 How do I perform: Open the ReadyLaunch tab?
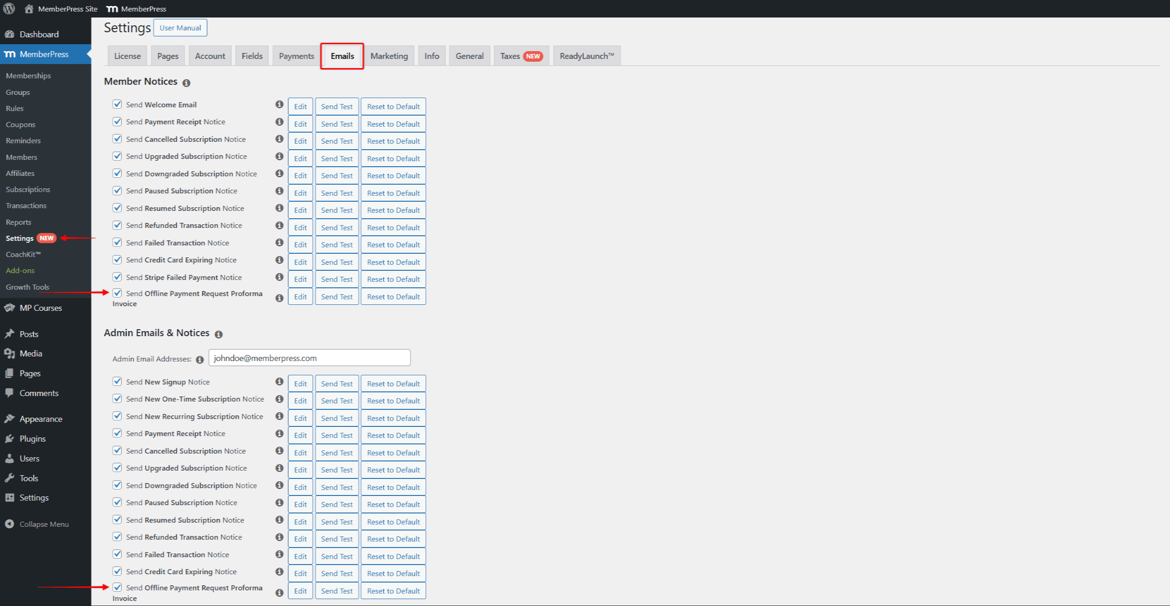586,56
